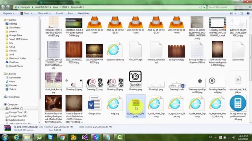Screen dimensions: 252x141
Task: Click the Burn toolbar button
Action: 70,13
